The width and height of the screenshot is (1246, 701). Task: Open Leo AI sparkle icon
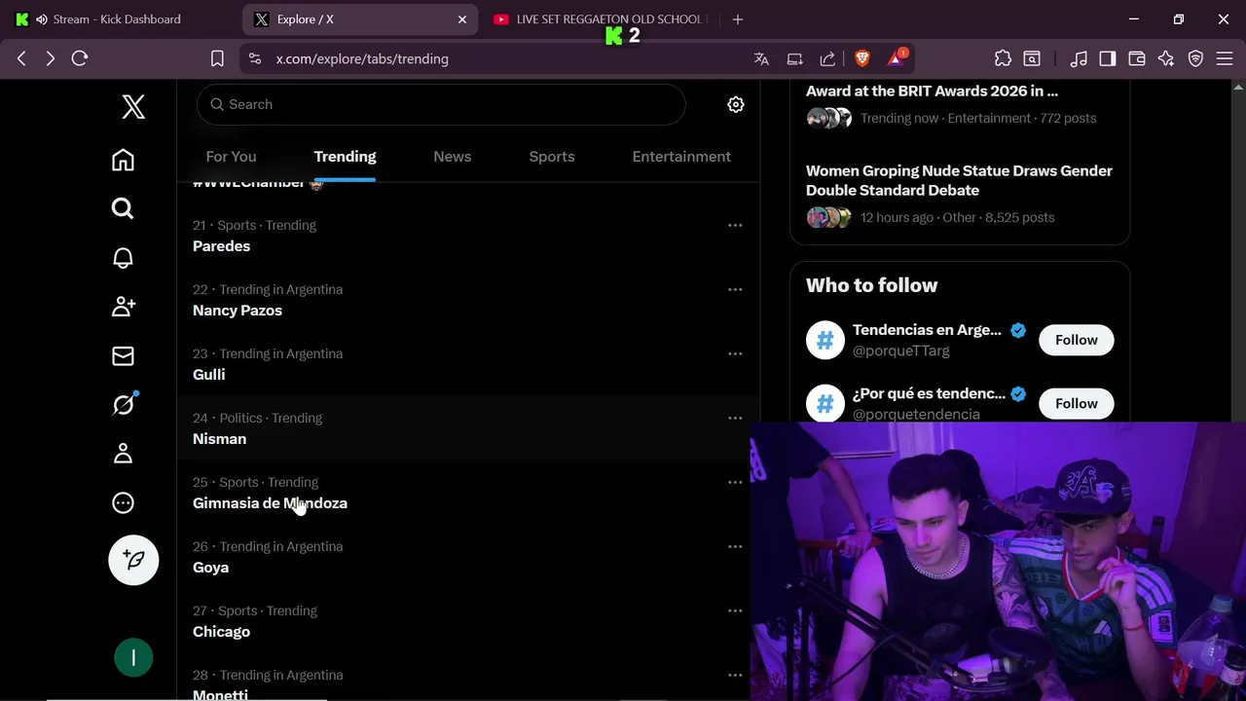1166,58
